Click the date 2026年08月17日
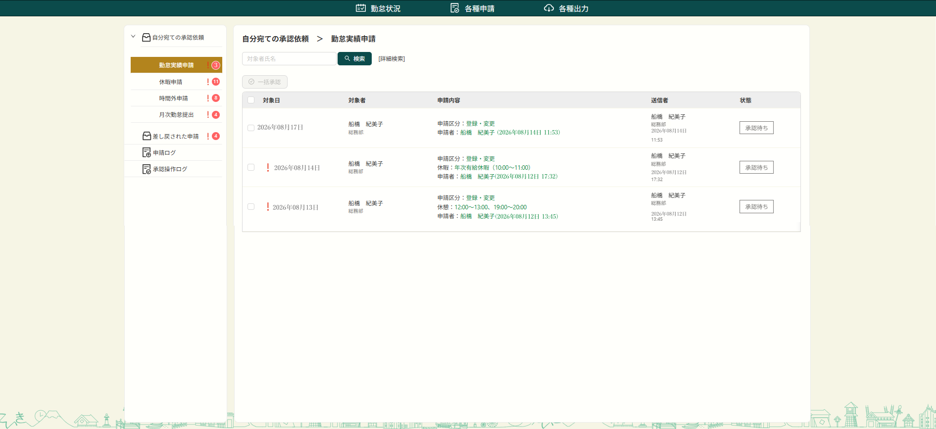Screen dimensions: 936x429 coord(280,128)
